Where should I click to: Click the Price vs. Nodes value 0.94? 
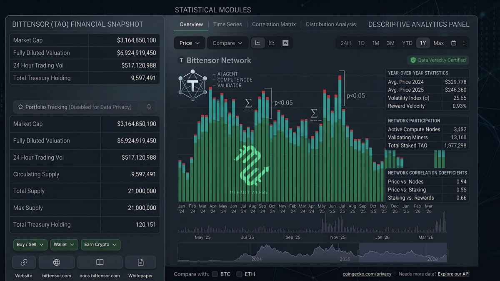[x=461, y=182]
